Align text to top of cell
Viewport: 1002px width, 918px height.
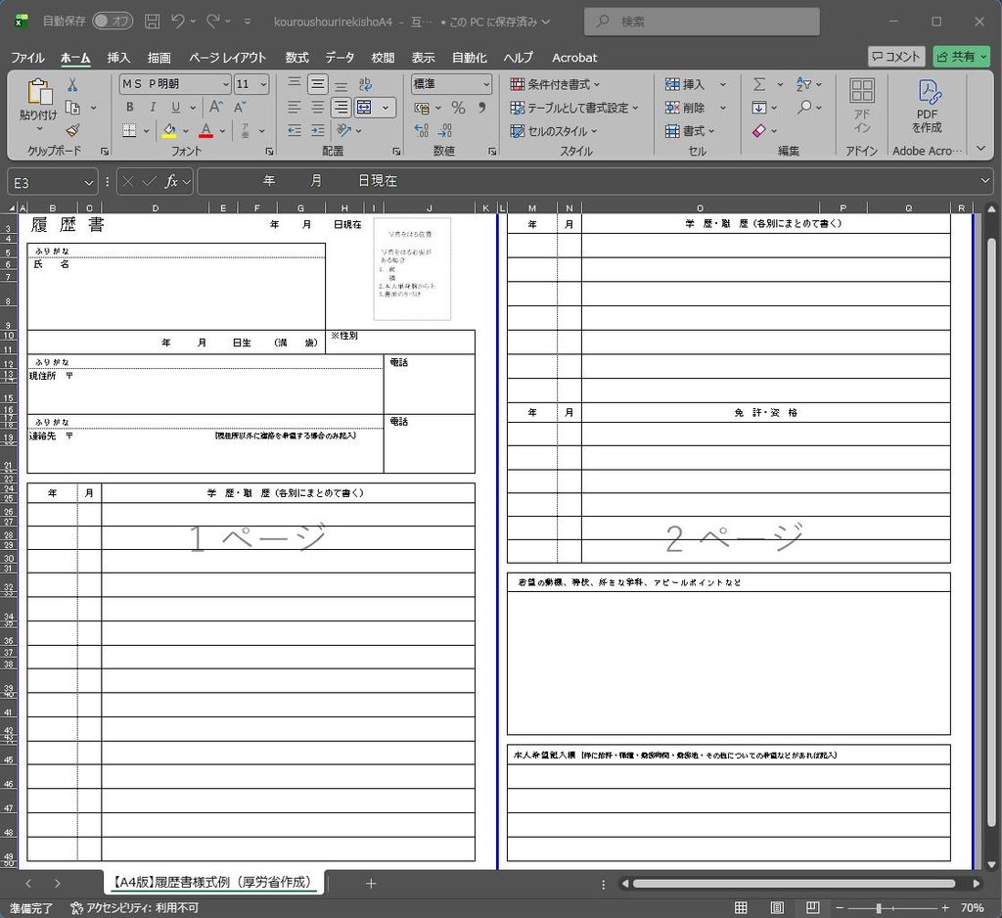coord(294,84)
